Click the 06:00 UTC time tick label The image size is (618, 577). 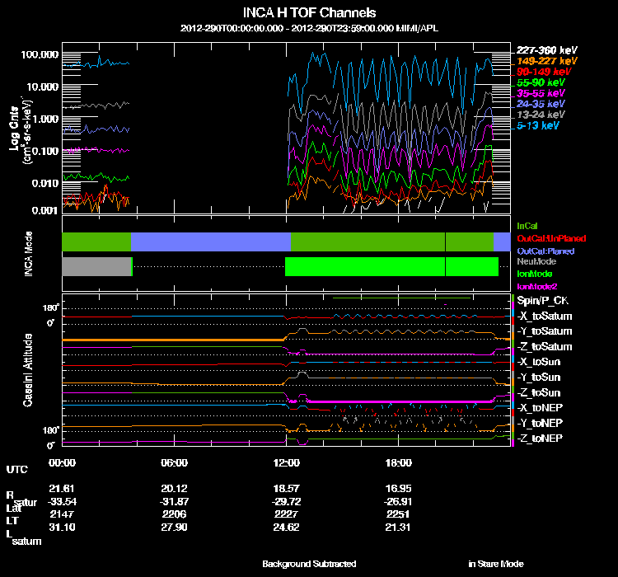pyautogui.click(x=176, y=463)
